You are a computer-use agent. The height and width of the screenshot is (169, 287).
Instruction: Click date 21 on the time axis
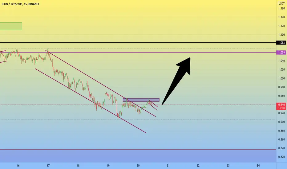[x=168, y=166]
